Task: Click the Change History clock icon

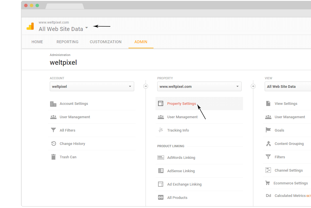Action: tap(53, 143)
